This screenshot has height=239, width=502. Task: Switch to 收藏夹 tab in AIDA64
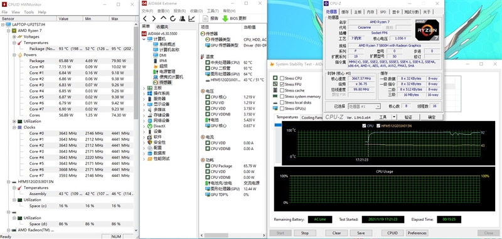162,27
